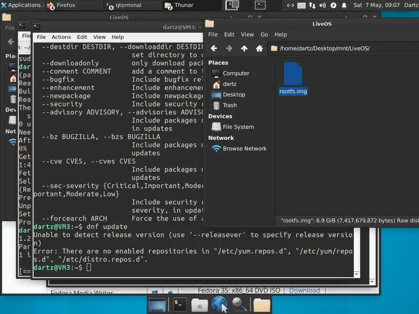
Task: Open volume control in tray
Action: (322, 5)
